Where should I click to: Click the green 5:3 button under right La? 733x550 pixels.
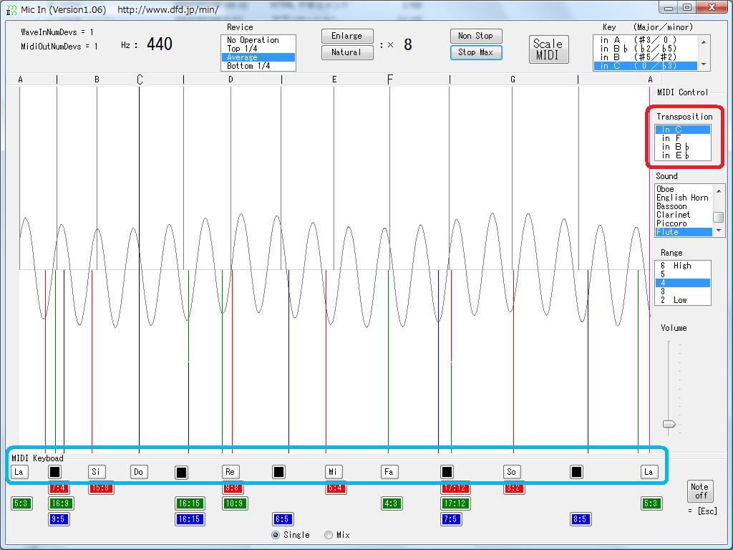click(x=651, y=503)
